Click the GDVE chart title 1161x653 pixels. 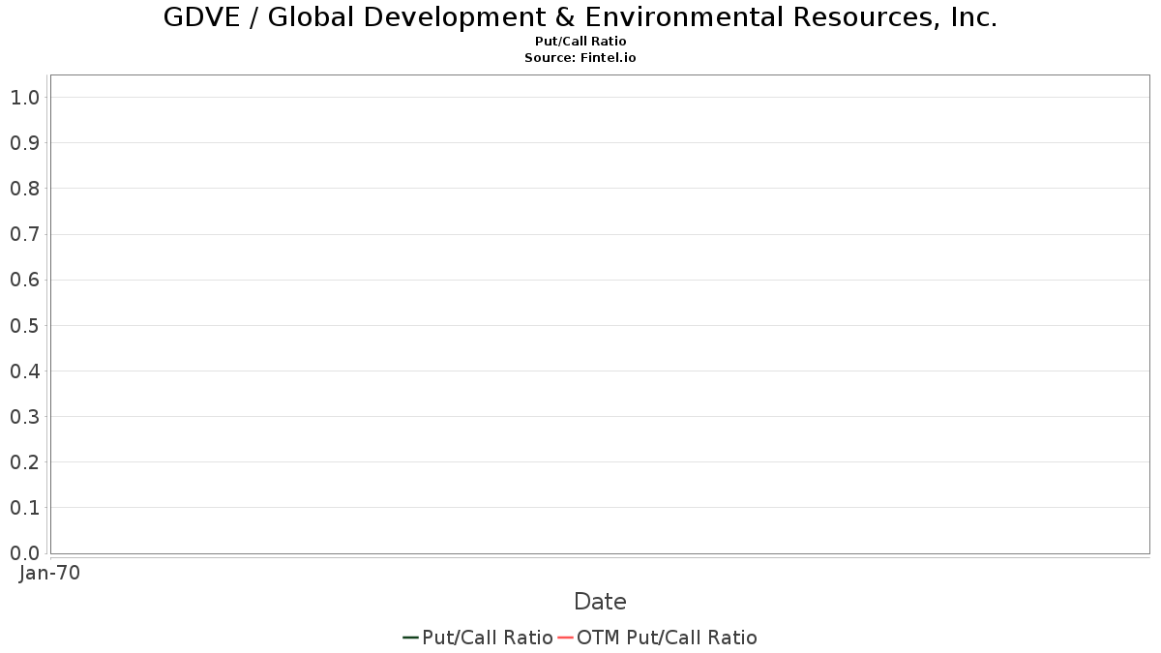point(580,17)
